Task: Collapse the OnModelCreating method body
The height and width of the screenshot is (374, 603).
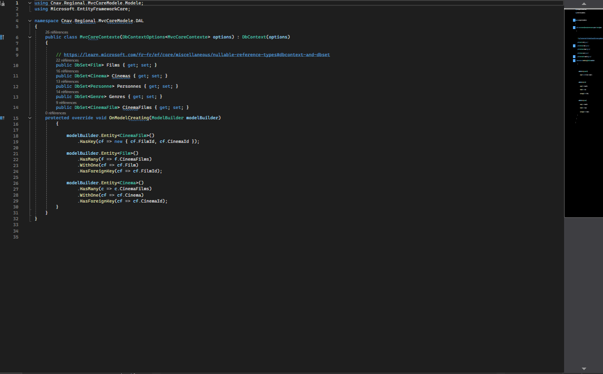Action: [29, 118]
